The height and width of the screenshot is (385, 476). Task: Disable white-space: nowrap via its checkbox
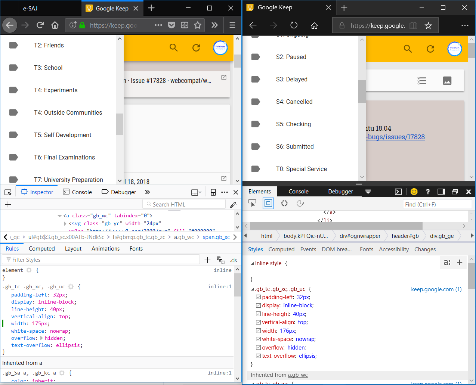coord(258,339)
